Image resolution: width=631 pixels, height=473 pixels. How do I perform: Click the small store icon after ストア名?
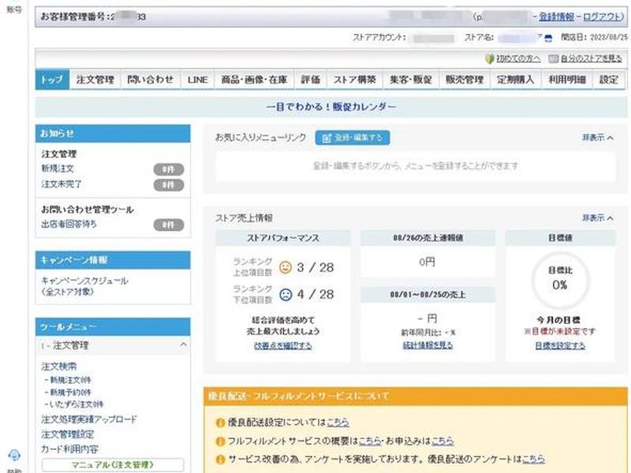(548, 38)
